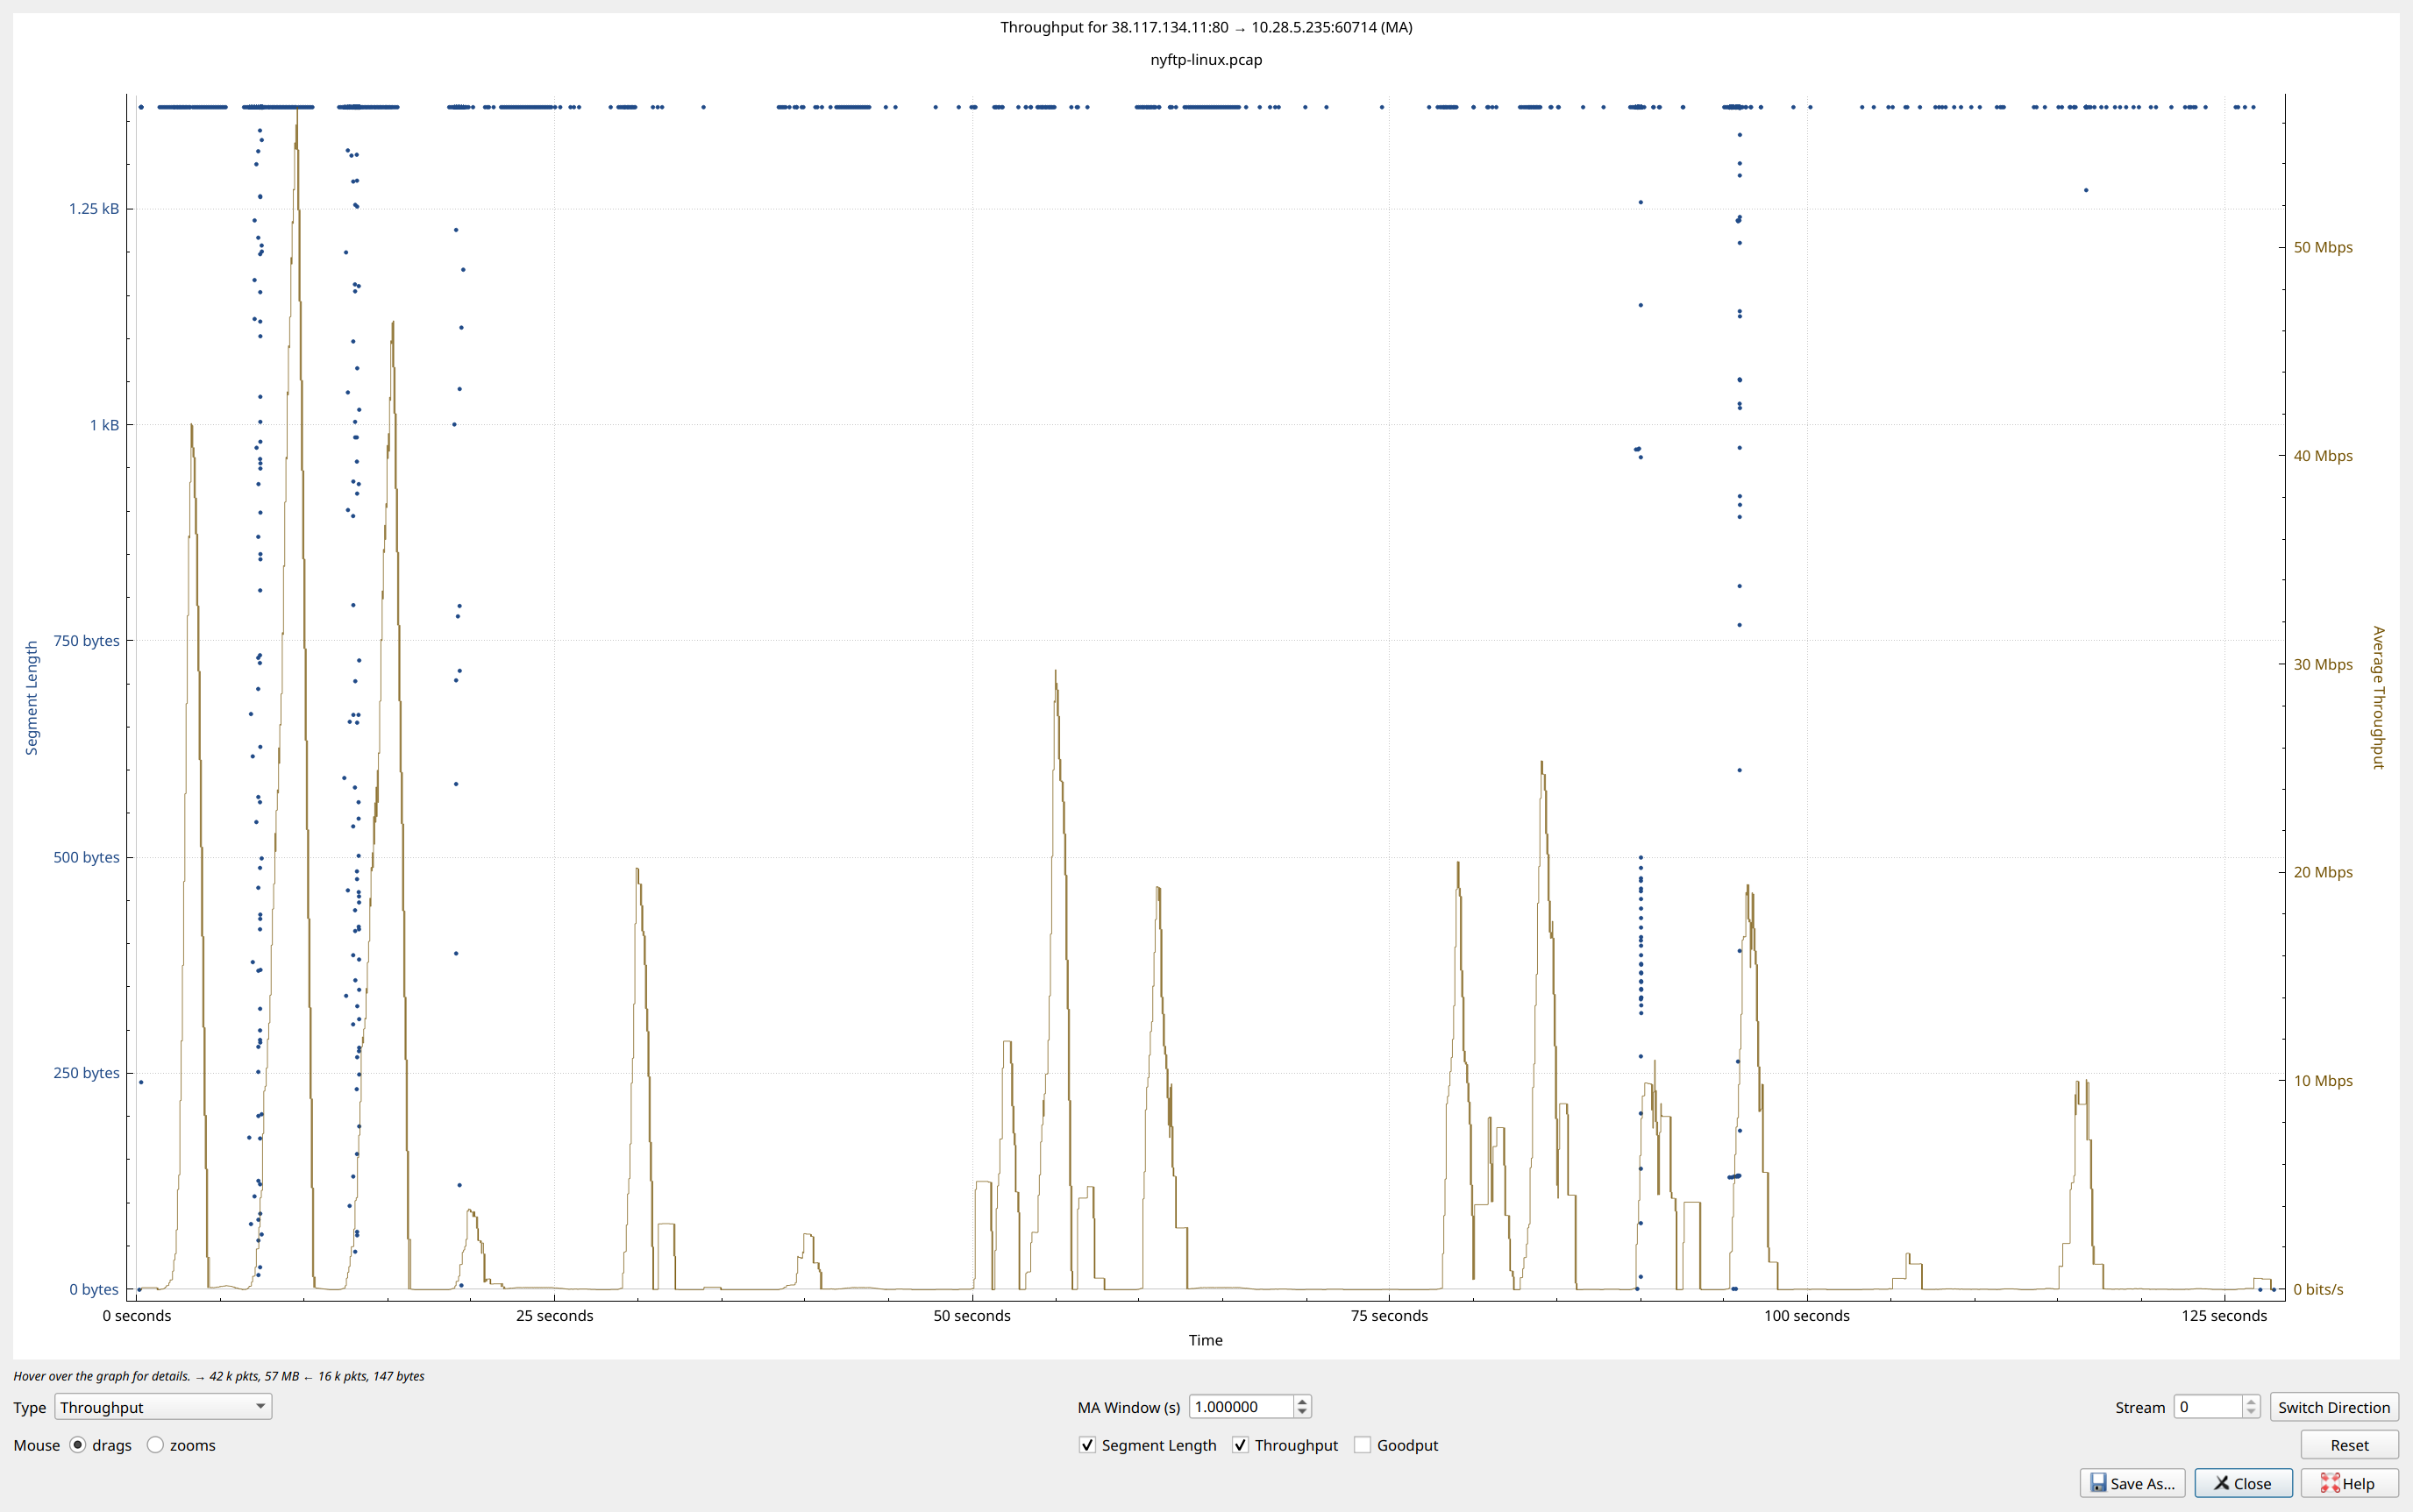Increment the Stream number with up arrow
The width and height of the screenshot is (2413, 1512).
(2251, 1401)
